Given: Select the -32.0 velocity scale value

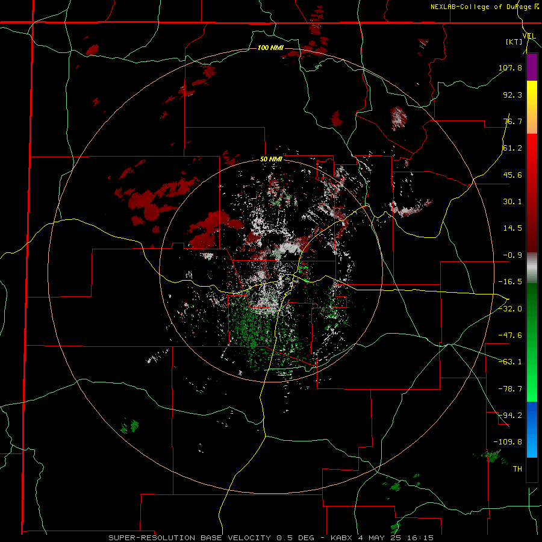Looking at the screenshot, I should click(510, 309).
